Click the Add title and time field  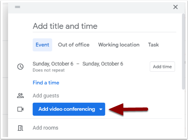104,26
